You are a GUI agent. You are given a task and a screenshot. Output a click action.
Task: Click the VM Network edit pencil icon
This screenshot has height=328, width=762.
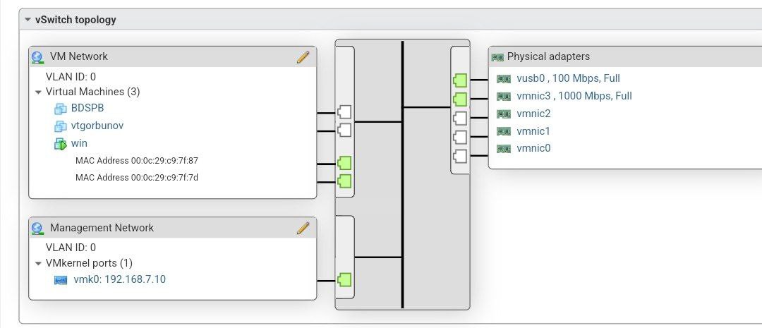pos(303,56)
